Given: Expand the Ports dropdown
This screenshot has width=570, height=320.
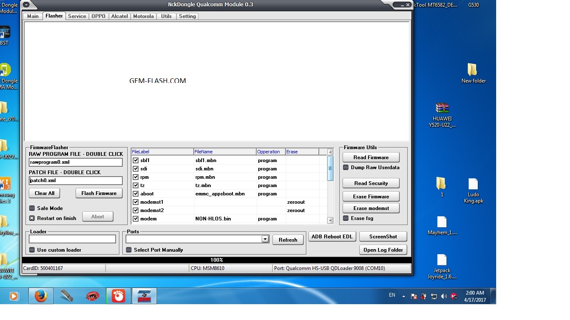Looking at the screenshot, I should point(265,239).
